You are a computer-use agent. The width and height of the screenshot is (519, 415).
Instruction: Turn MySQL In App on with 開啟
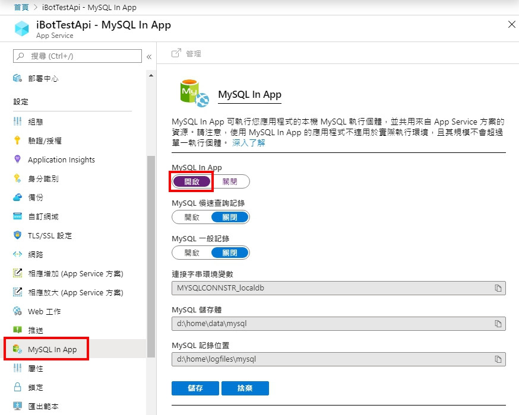pyautogui.click(x=192, y=181)
